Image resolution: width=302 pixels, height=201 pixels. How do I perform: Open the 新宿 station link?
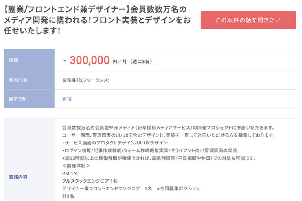click(67, 99)
